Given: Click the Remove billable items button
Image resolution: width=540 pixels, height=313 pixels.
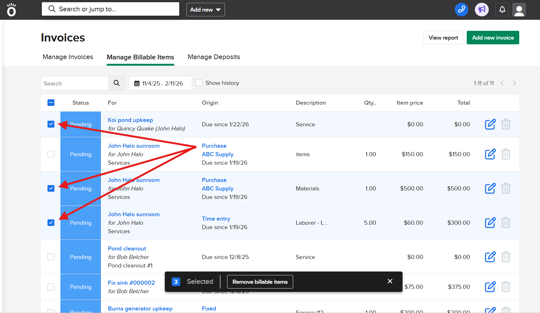Looking at the screenshot, I should pos(260,282).
